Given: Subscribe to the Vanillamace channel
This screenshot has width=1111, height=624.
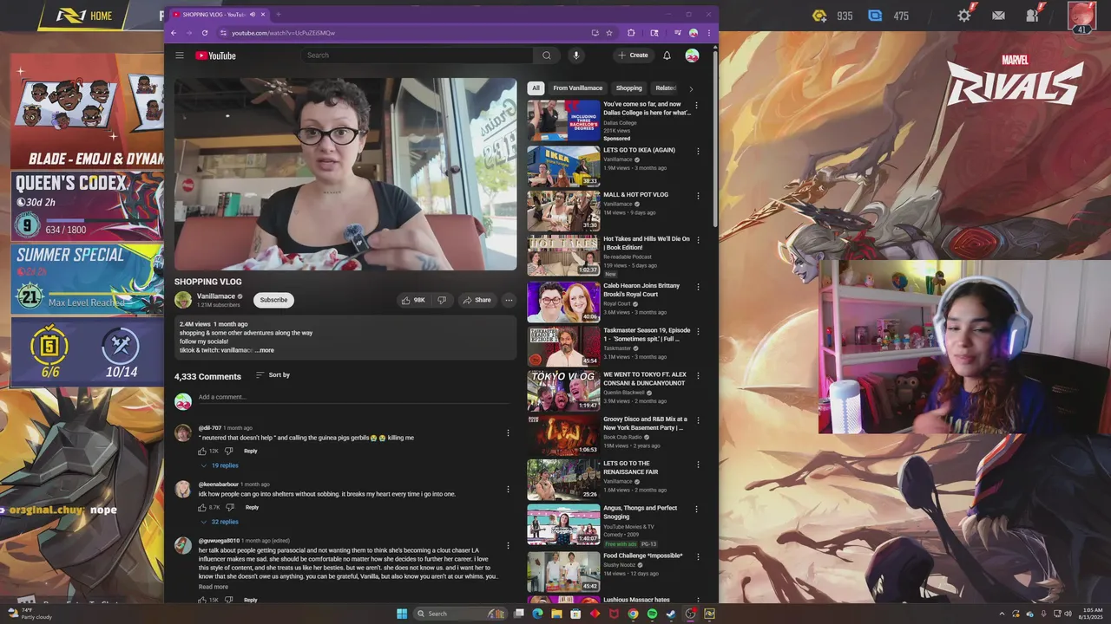Looking at the screenshot, I should point(273,300).
